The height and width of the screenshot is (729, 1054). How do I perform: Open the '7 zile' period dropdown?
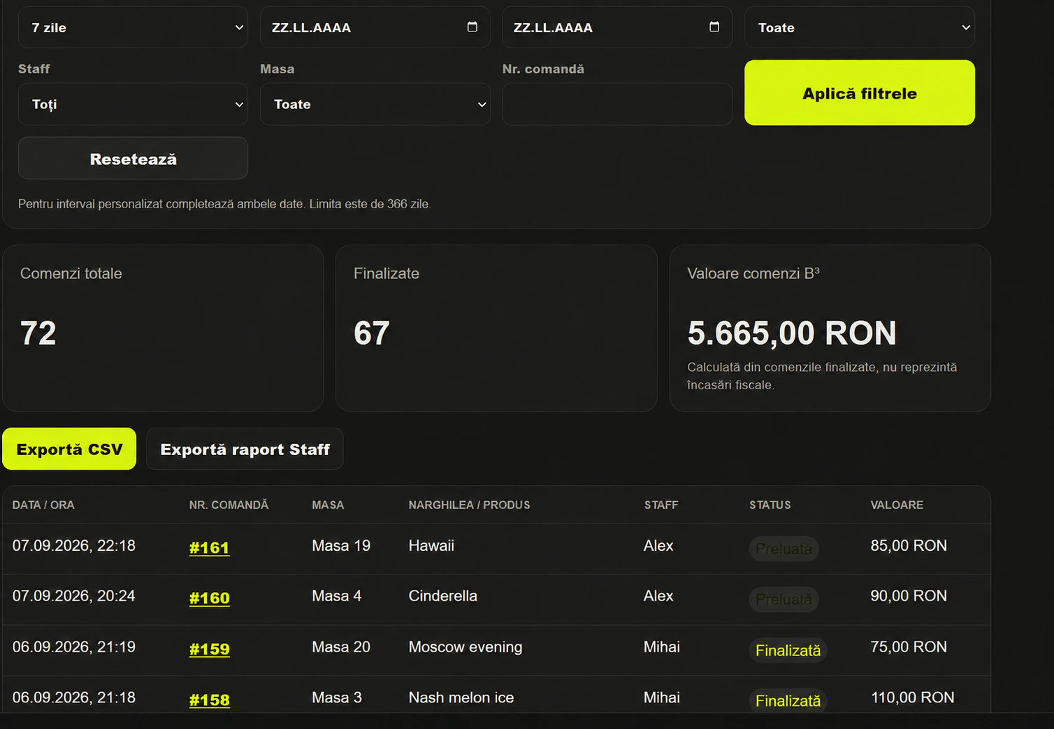coord(133,27)
